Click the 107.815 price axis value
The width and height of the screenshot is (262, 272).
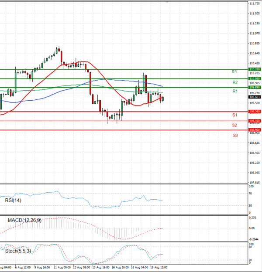coord(255,183)
